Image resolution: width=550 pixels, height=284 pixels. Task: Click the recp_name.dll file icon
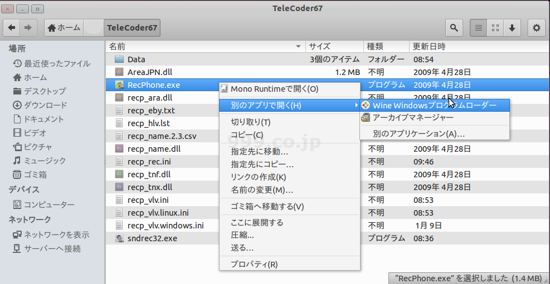tap(120, 149)
